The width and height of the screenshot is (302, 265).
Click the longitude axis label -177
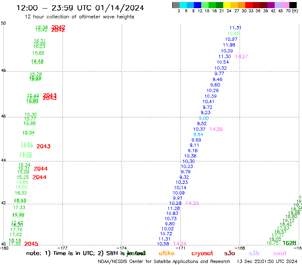pos(62,248)
